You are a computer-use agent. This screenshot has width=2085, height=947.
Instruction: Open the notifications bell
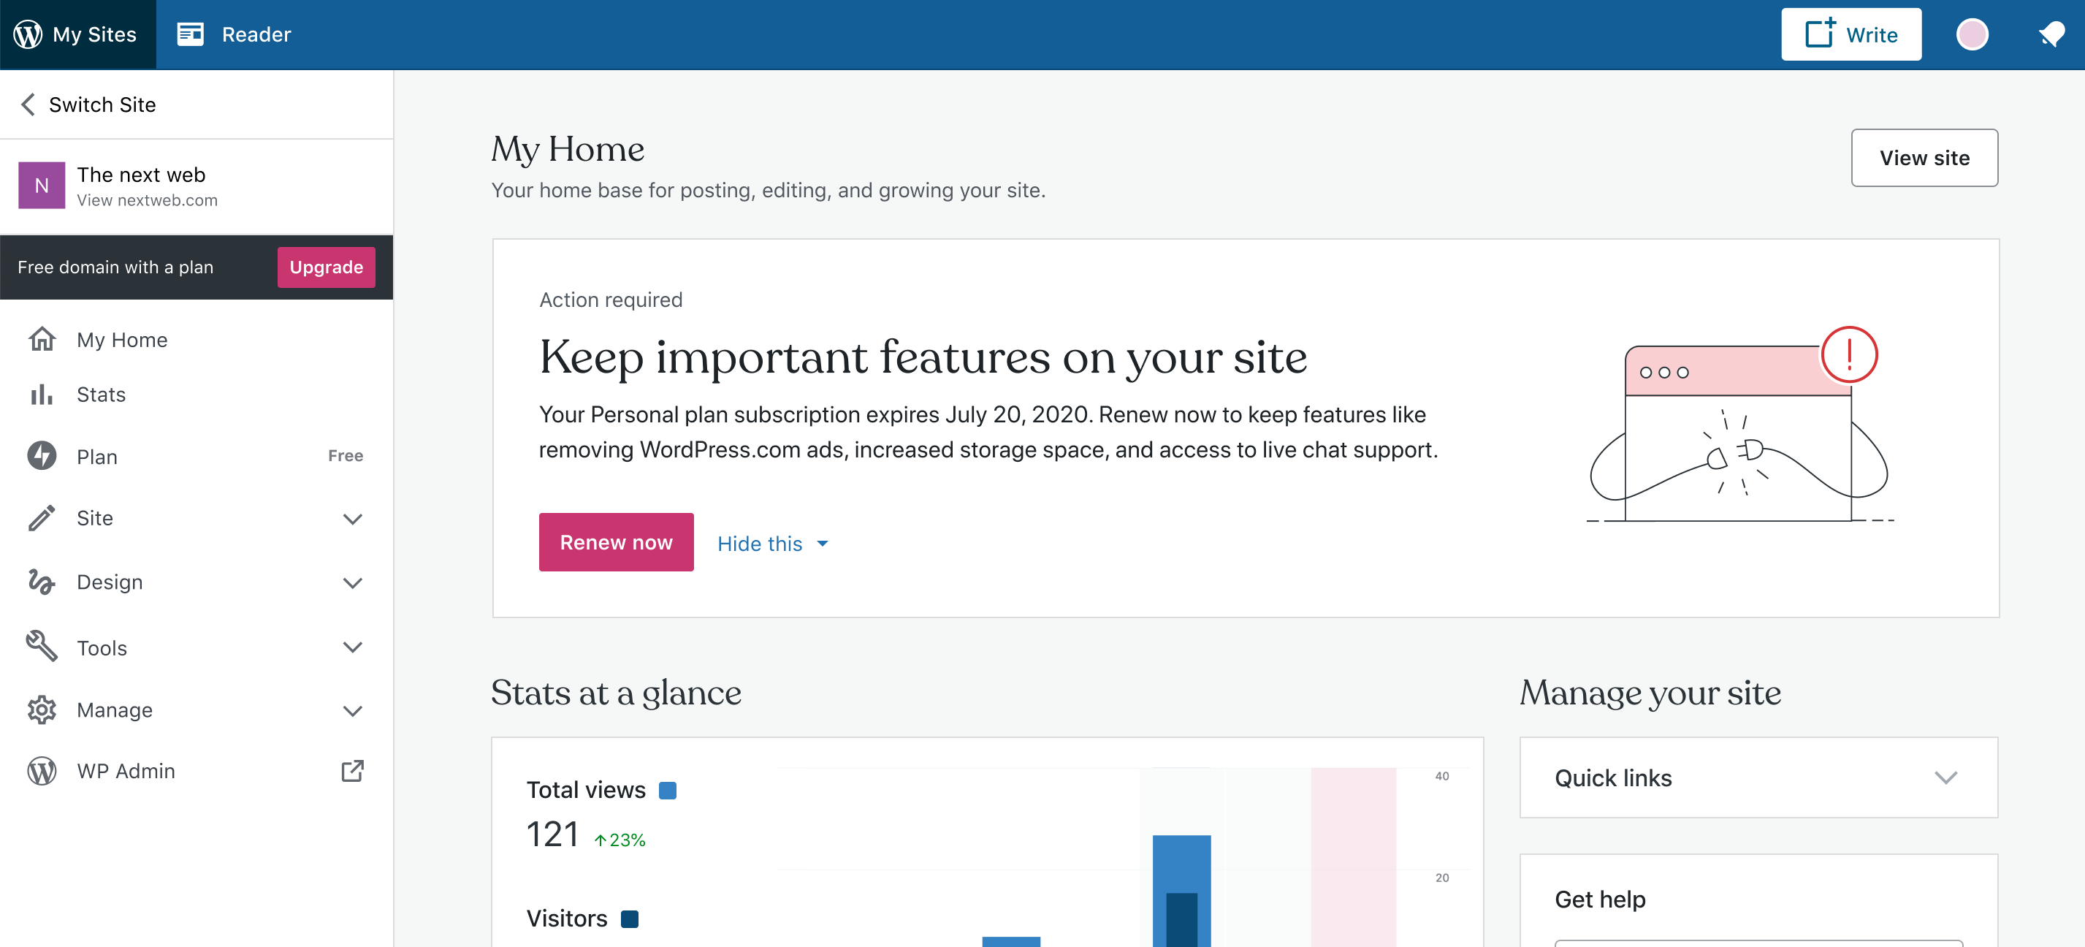(2051, 34)
